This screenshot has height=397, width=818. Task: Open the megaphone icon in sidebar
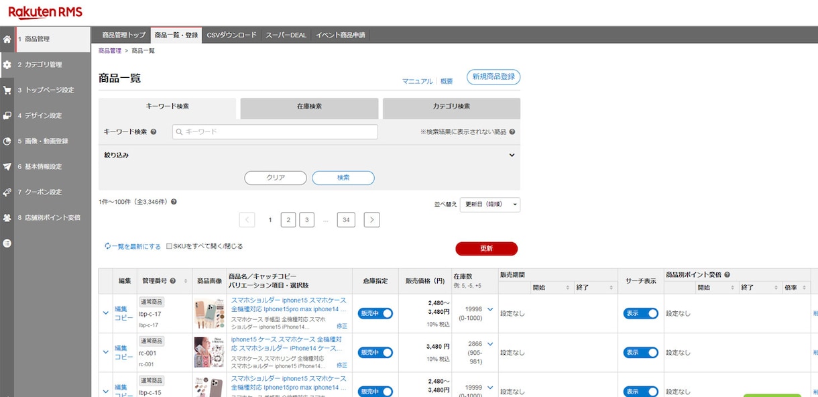tap(7, 192)
